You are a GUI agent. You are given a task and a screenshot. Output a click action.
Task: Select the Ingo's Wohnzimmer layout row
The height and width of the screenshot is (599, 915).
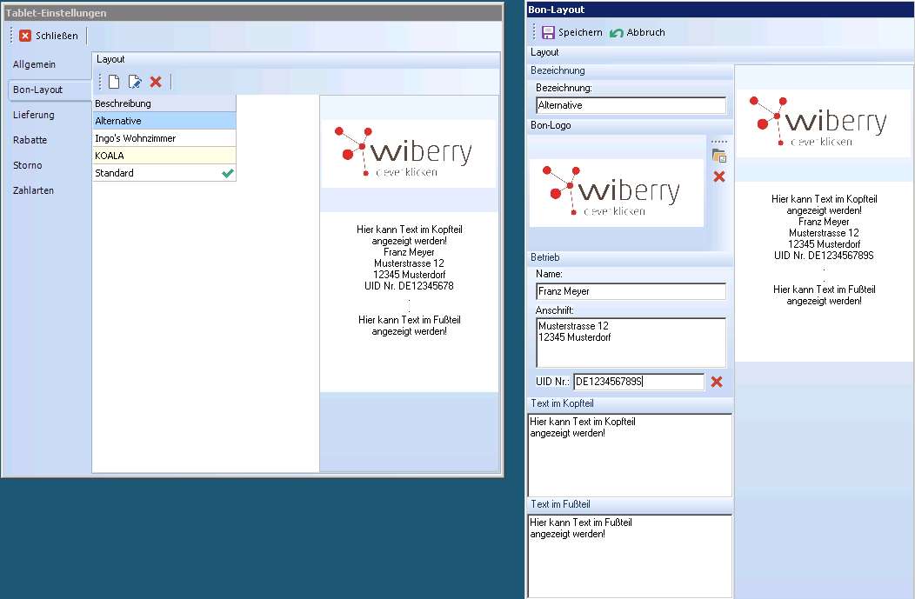point(164,138)
